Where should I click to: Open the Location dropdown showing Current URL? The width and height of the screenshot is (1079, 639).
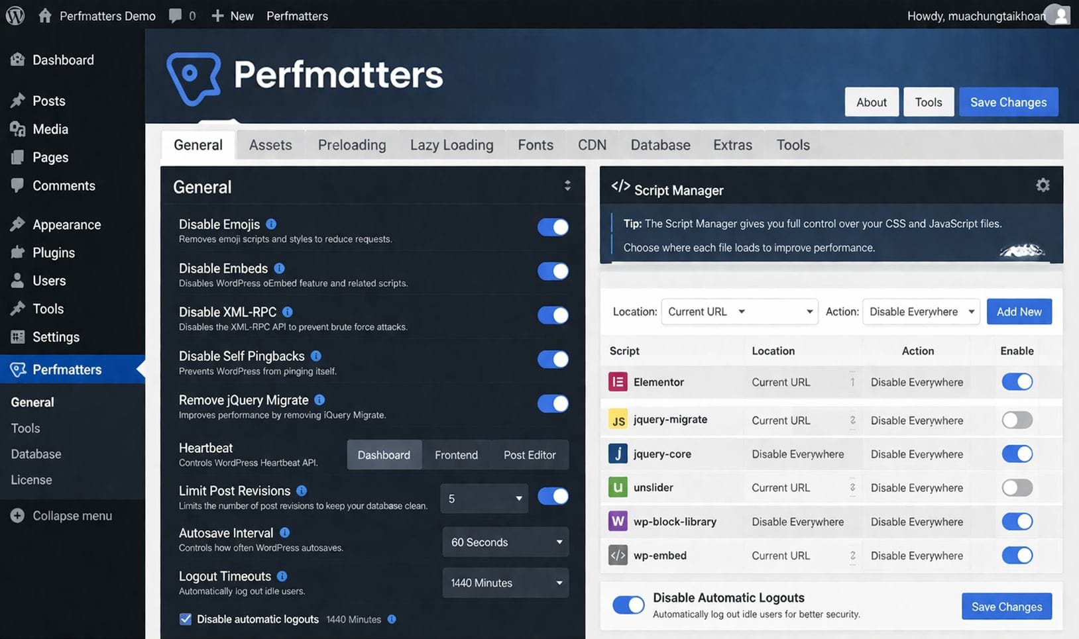coord(738,311)
